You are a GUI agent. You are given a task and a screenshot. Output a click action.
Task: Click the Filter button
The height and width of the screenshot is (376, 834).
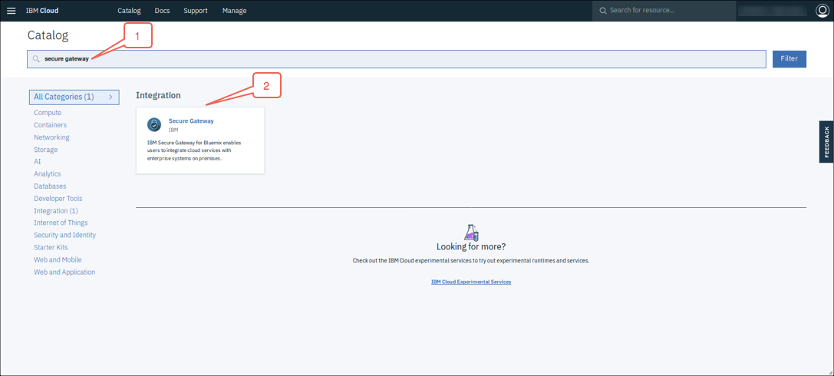(x=789, y=59)
